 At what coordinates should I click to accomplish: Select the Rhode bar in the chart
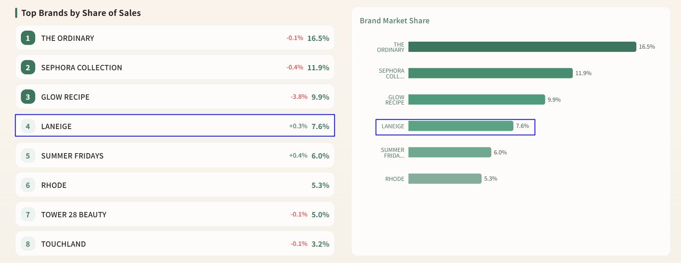tap(445, 178)
